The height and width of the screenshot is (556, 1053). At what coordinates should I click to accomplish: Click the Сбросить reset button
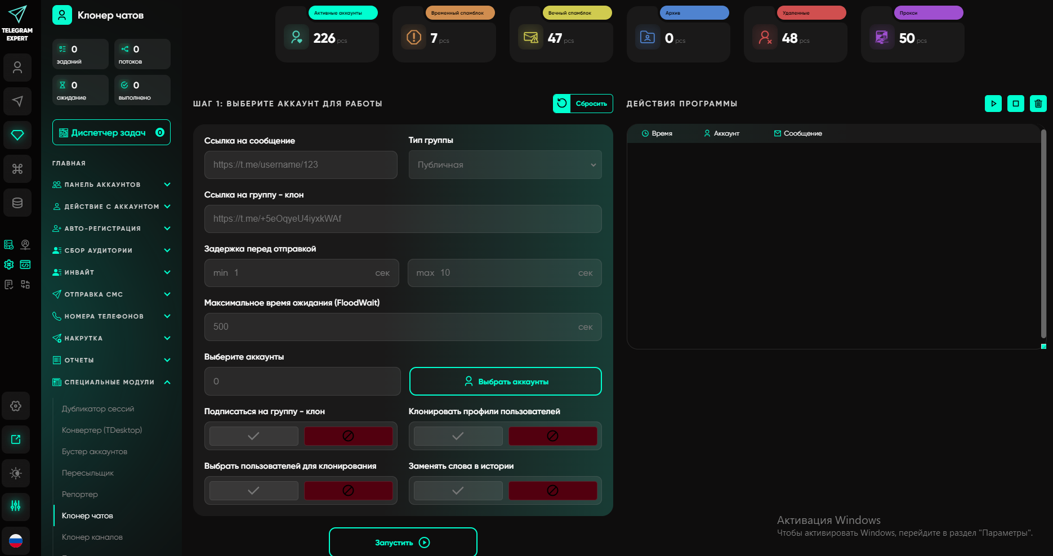coord(583,104)
